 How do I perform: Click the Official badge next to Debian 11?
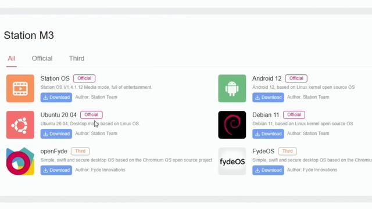[294, 115]
